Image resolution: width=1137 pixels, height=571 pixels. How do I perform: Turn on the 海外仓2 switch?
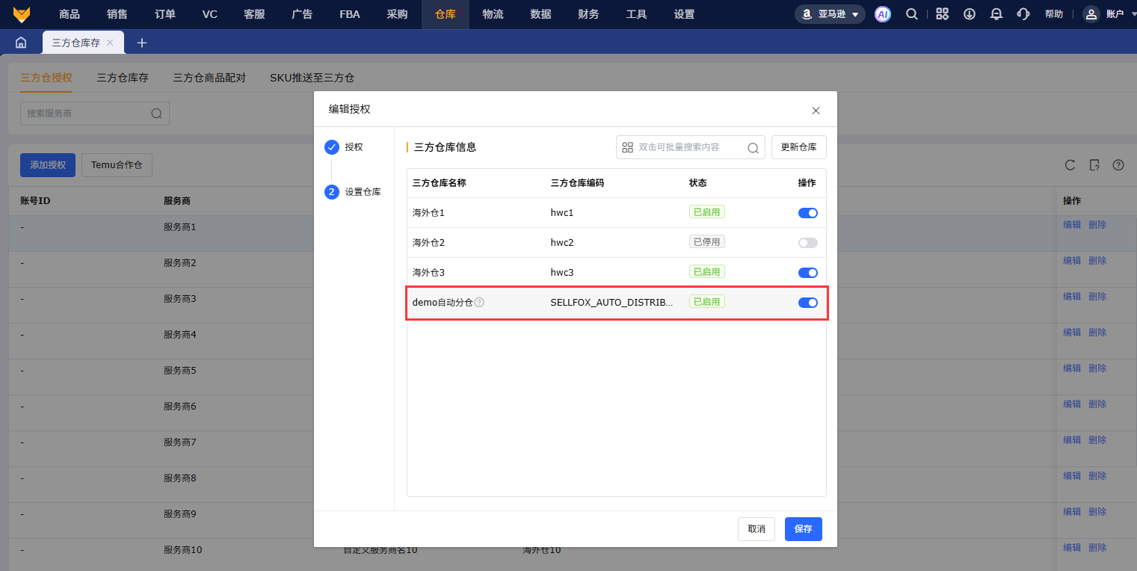(808, 243)
